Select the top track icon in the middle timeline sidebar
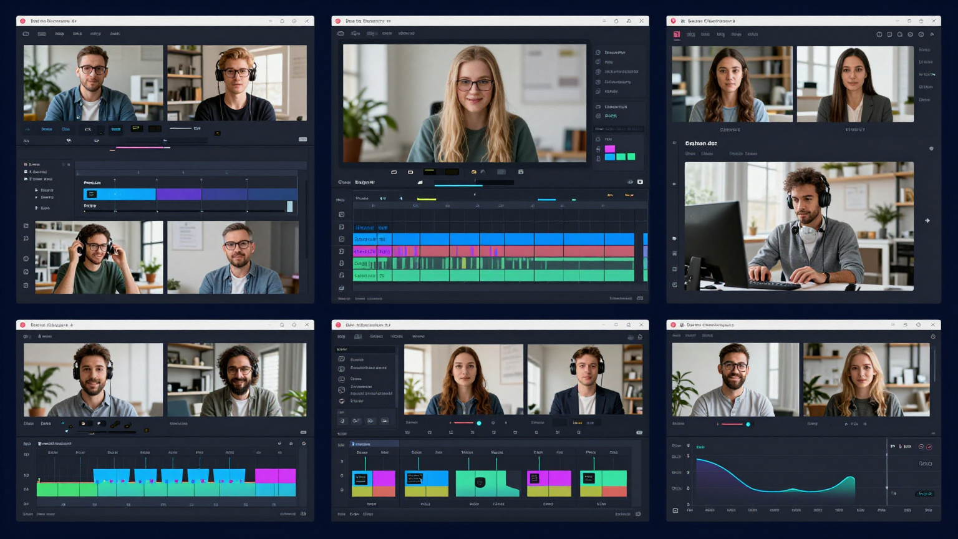The width and height of the screenshot is (958, 539). click(341, 214)
